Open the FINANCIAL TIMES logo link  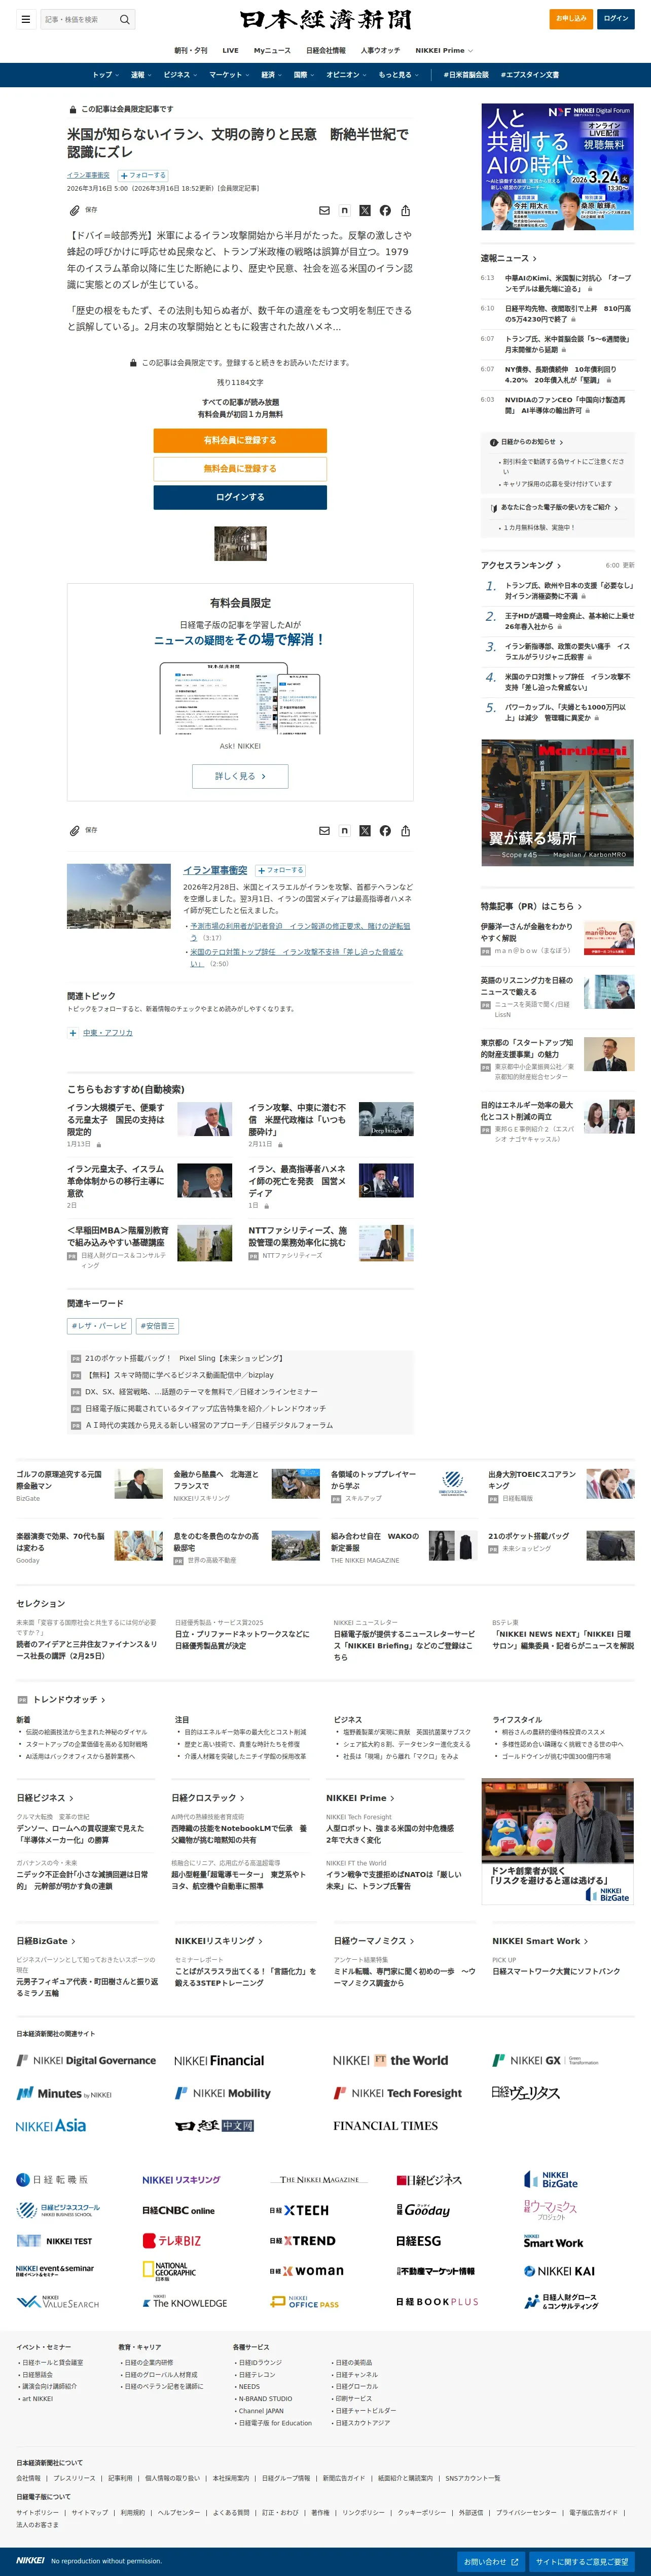[385, 2126]
